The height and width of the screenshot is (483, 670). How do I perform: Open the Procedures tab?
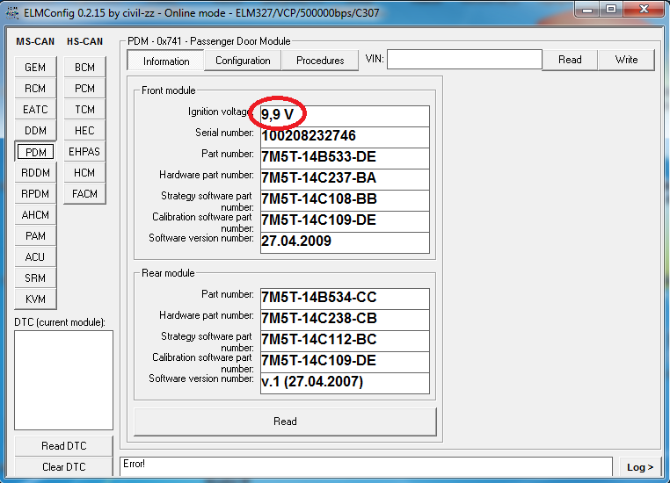coord(320,61)
